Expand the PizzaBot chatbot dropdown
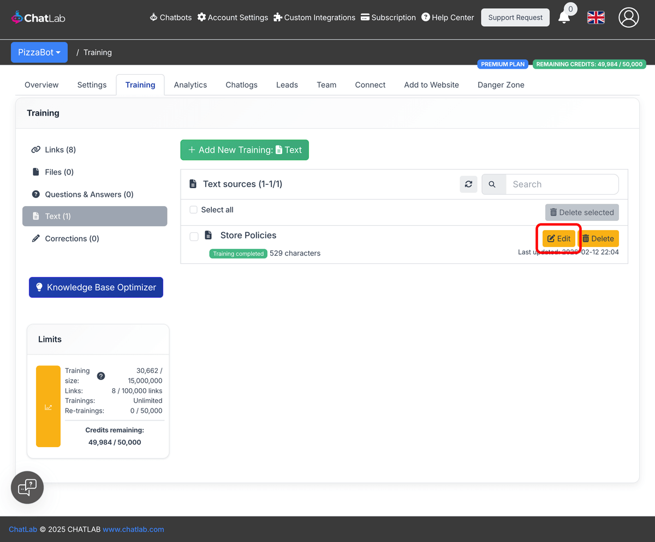Viewport: 655px width, 542px height. (39, 52)
